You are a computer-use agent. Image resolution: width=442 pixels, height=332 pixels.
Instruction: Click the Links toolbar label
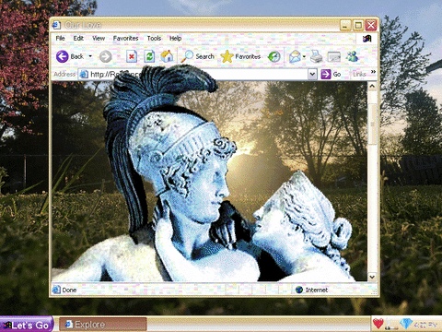[x=359, y=74]
